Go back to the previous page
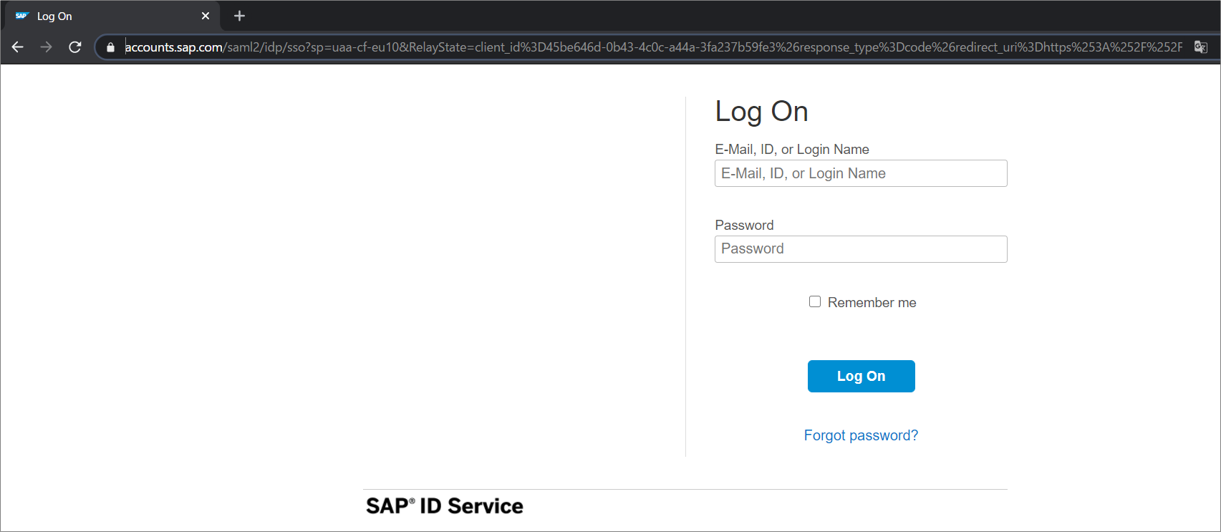 (18, 47)
